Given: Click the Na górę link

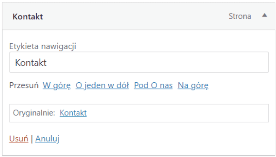Looking at the screenshot, I should click(193, 85).
